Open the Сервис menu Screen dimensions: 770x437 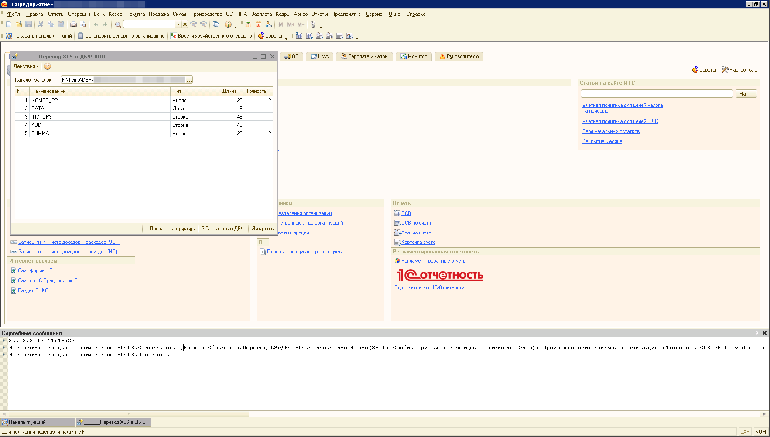point(374,14)
